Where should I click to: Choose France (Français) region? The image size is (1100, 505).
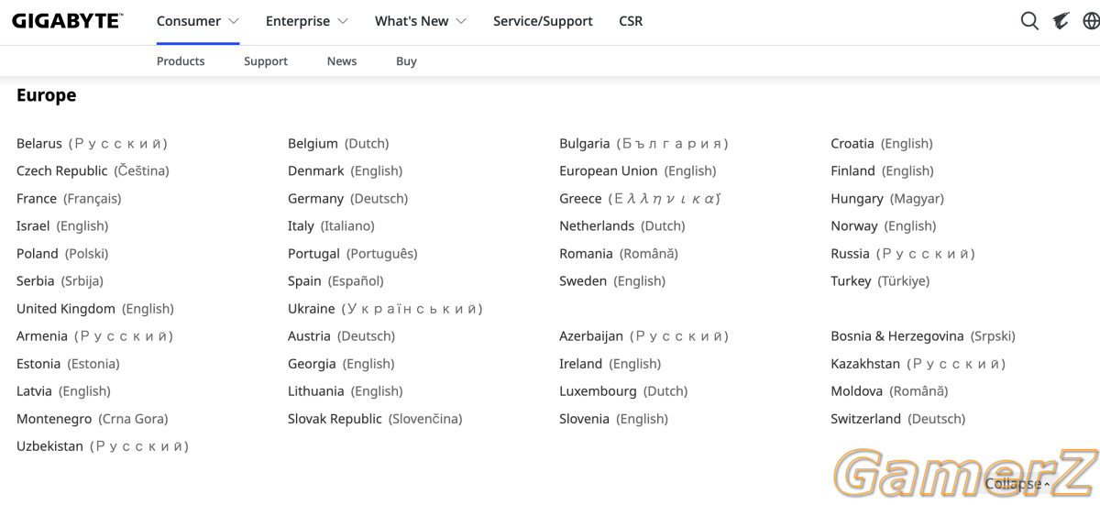coord(69,199)
